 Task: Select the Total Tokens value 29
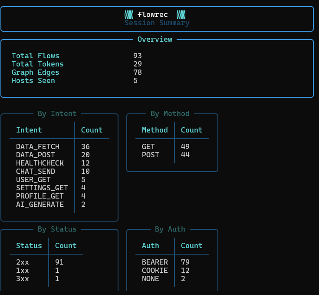point(138,64)
